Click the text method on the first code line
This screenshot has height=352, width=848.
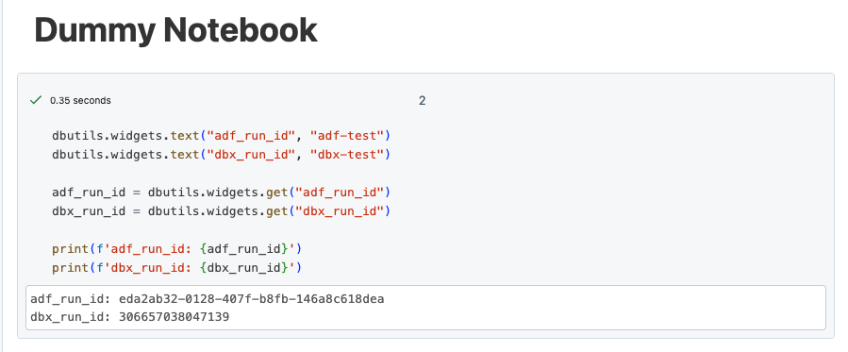pos(186,135)
